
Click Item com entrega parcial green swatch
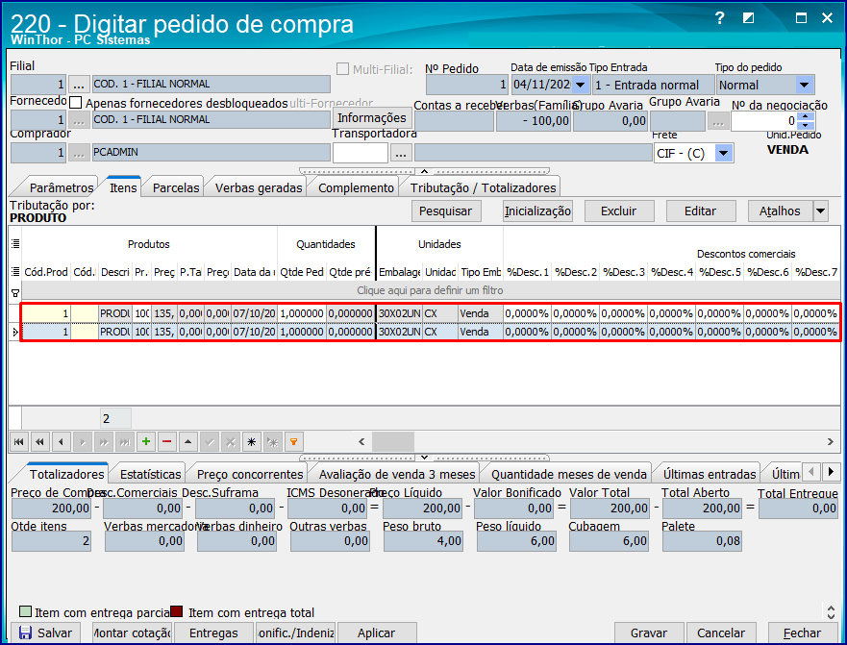[x=25, y=611]
